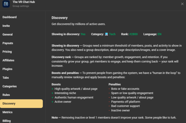
Task: Go to Billing settings
Action: pos(7,121)
